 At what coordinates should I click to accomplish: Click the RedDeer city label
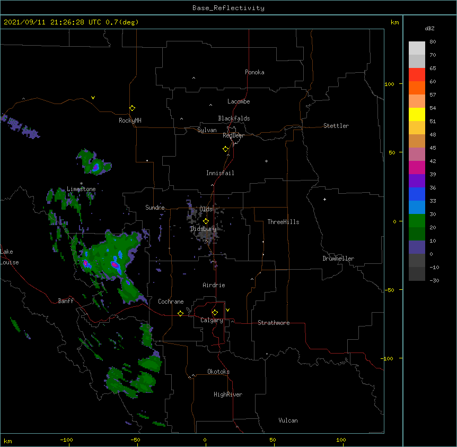click(234, 135)
